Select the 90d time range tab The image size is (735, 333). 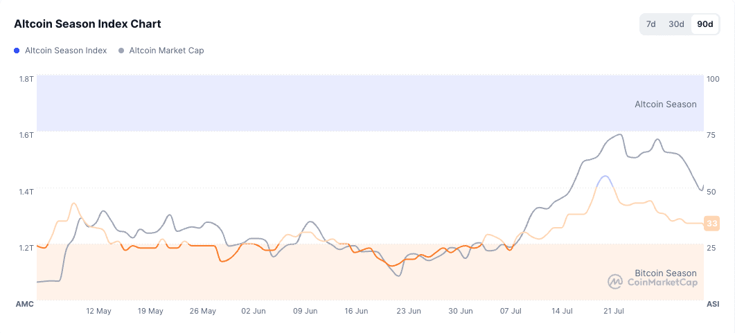coord(705,24)
